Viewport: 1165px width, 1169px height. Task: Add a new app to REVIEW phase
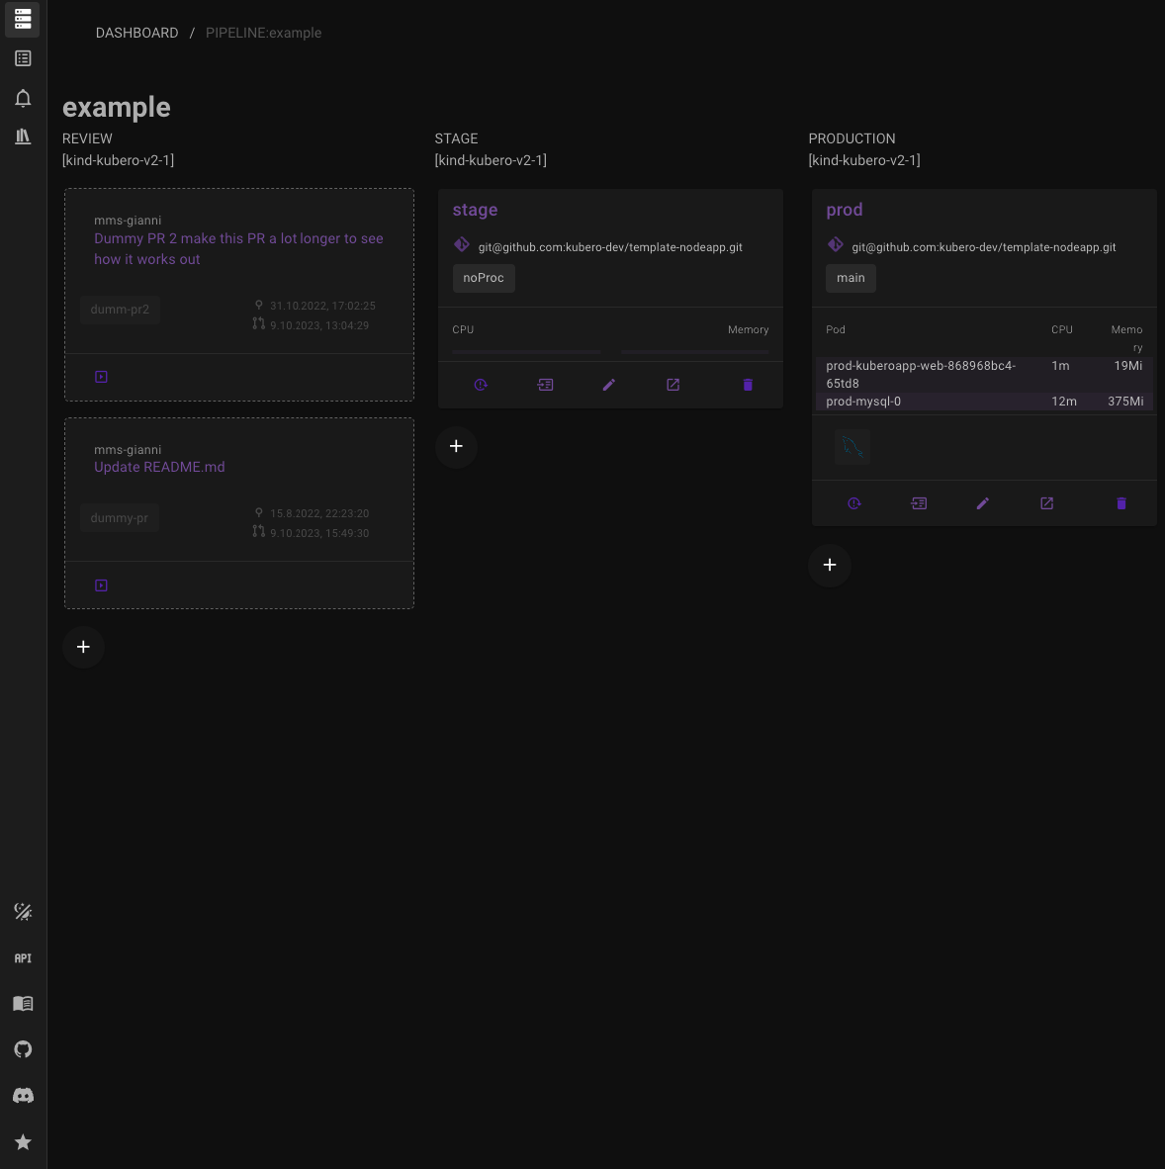click(x=83, y=647)
